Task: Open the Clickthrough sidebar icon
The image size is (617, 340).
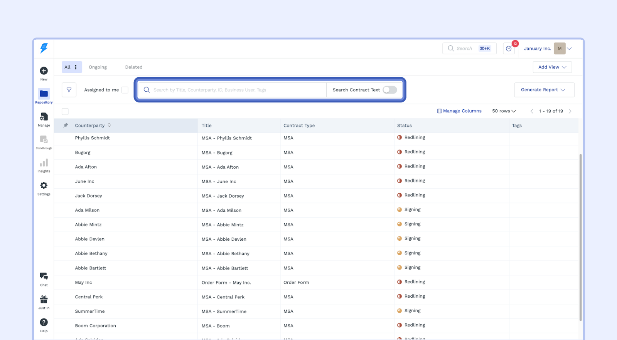Action: click(44, 140)
